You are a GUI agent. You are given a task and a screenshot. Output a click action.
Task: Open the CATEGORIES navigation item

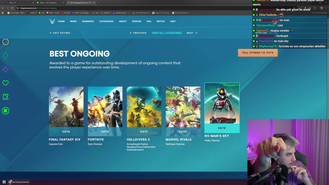106,21
